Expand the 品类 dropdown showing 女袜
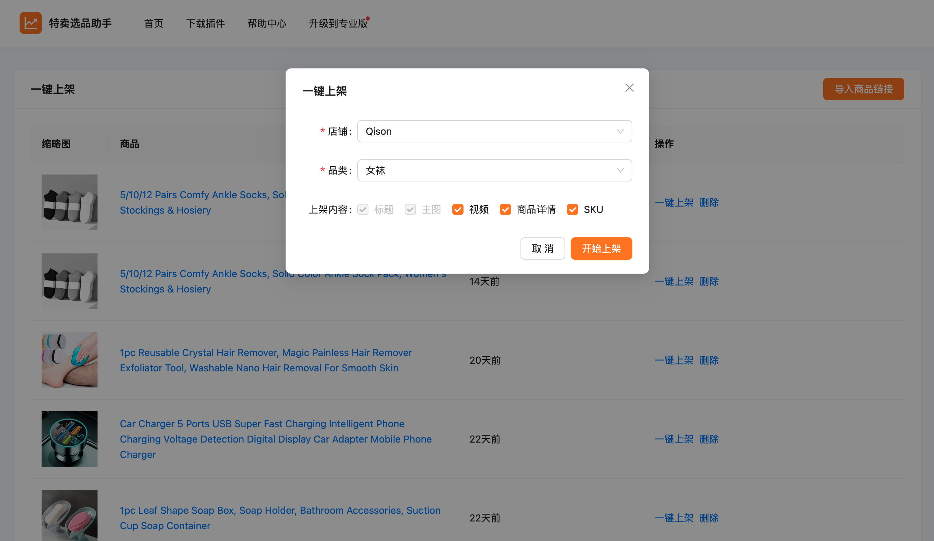The image size is (934, 541). click(x=494, y=170)
